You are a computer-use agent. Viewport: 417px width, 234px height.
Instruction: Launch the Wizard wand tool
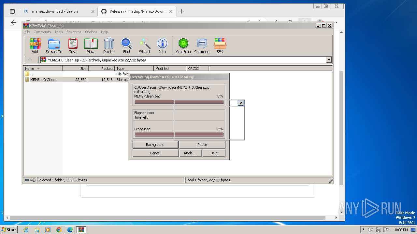(144, 45)
